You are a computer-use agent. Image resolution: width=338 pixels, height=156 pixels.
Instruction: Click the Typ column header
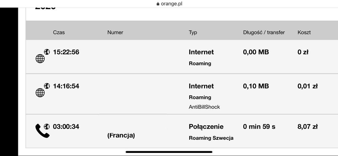(x=193, y=32)
